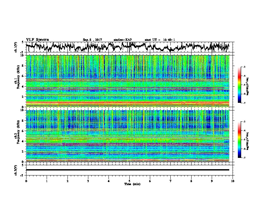The height and width of the screenshot is (203, 262).
Task: Select the date "Sep. 8 , 2017"
Action: (x=92, y=40)
